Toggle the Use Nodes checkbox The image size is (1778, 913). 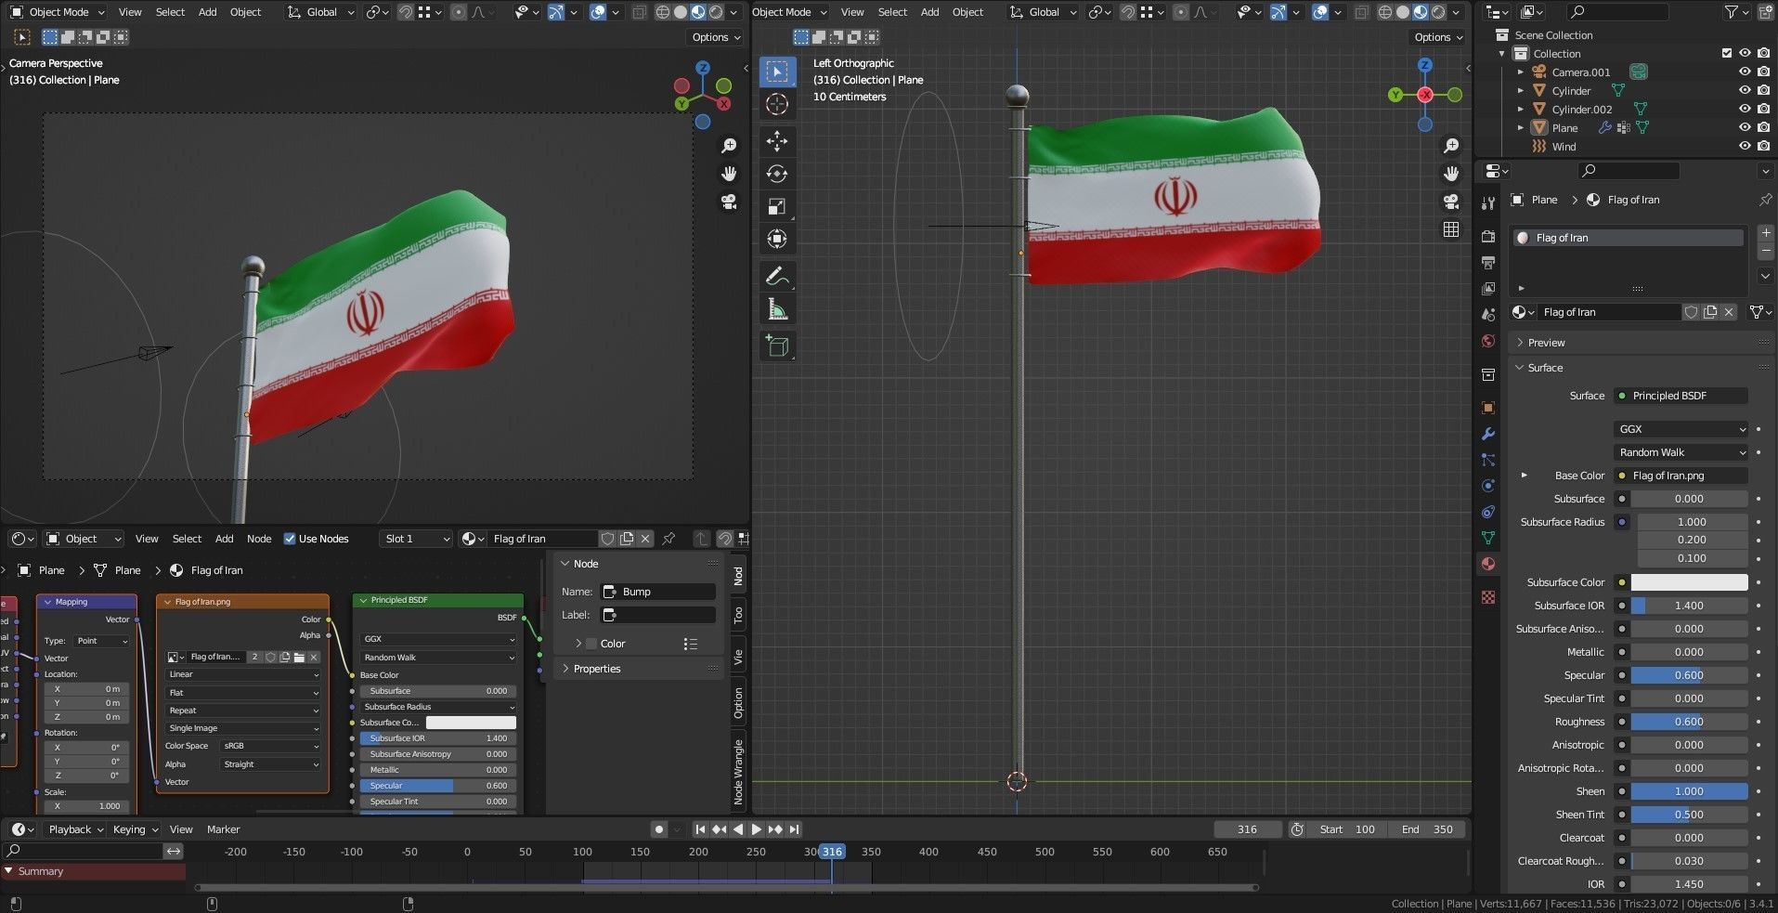pos(290,539)
